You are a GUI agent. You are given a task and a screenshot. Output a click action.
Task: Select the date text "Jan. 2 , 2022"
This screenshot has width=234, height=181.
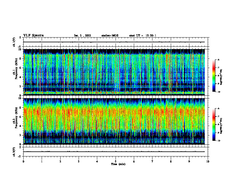click(82, 35)
